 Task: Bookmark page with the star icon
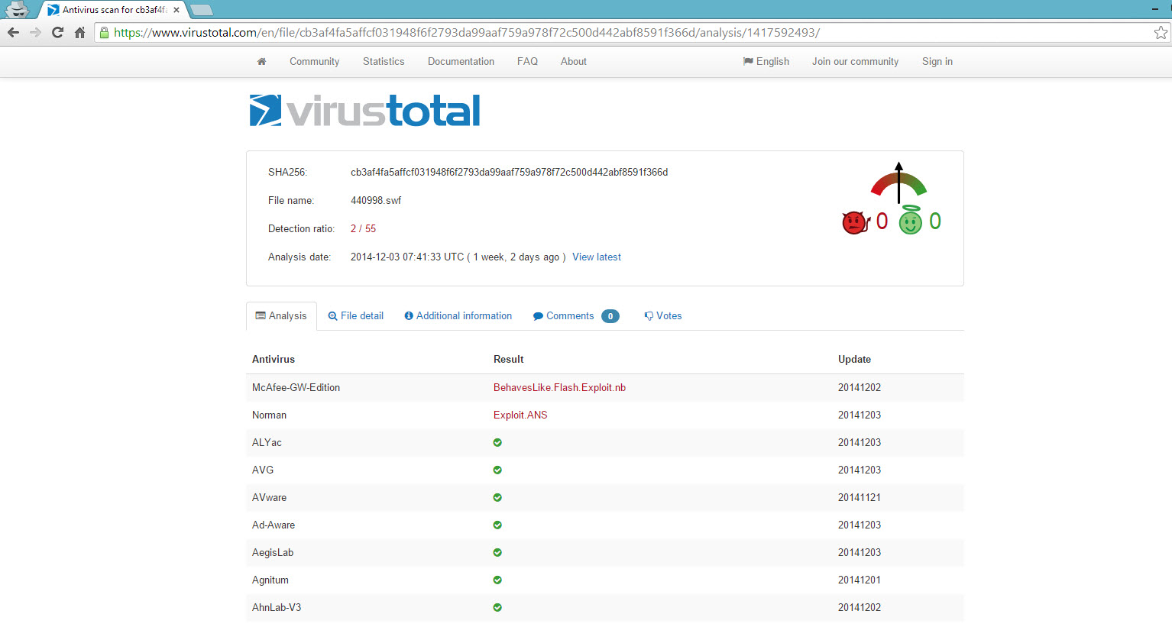coord(1161,32)
